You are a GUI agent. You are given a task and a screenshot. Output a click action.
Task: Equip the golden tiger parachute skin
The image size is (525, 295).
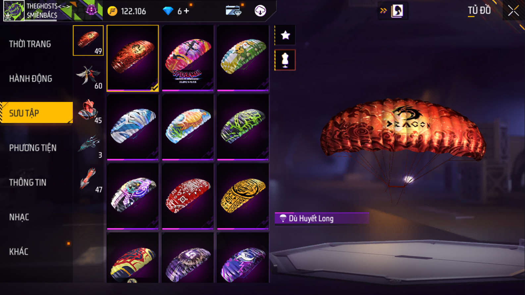(243, 196)
